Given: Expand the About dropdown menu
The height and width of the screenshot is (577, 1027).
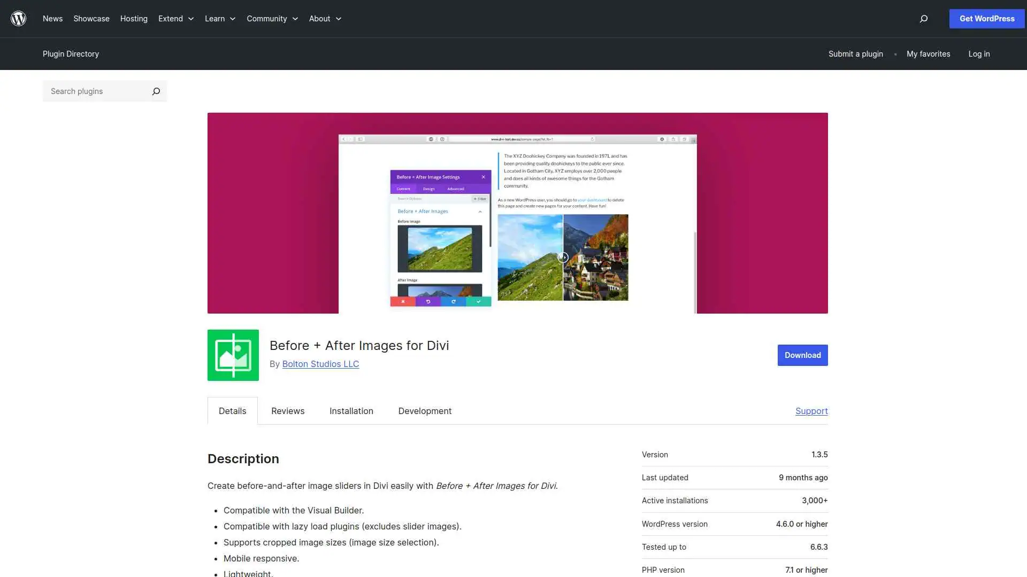Looking at the screenshot, I should pos(324,19).
